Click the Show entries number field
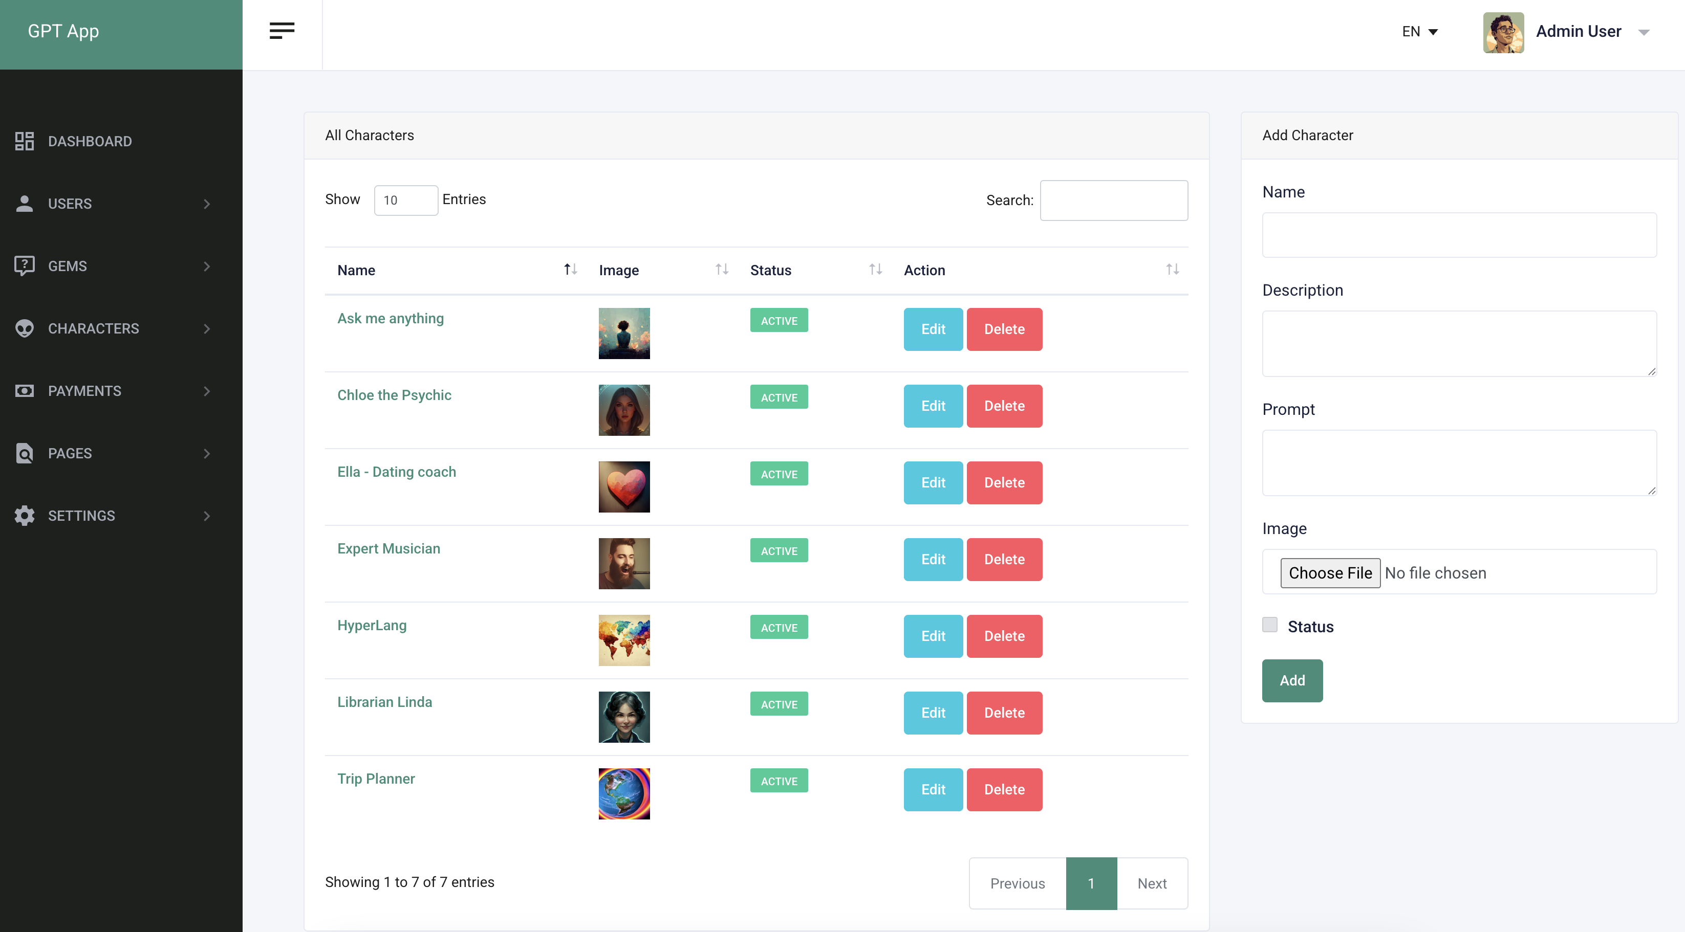Viewport: 1685px width, 932px height. click(x=405, y=200)
